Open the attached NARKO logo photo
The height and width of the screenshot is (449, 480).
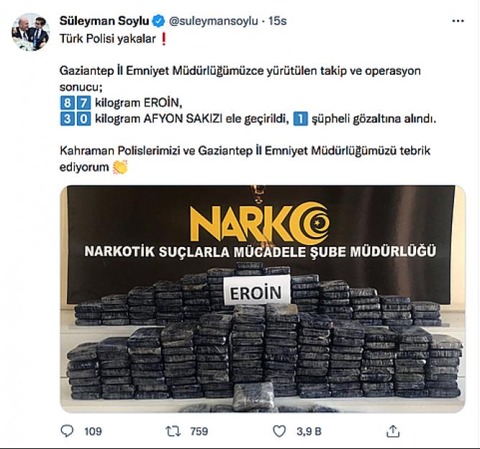click(x=263, y=299)
